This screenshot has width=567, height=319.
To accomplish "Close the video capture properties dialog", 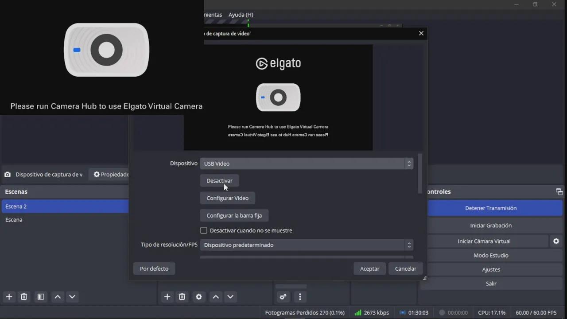I will 421,33.
